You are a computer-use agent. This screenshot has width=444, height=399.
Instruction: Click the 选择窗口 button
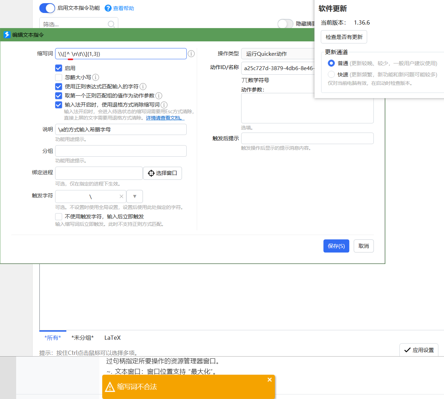pos(163,173)
